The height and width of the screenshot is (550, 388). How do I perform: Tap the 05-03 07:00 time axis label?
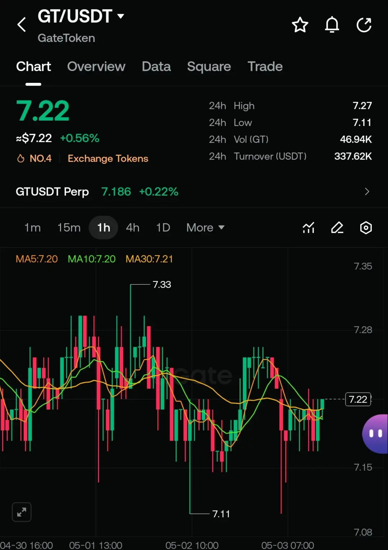point(288,545)
